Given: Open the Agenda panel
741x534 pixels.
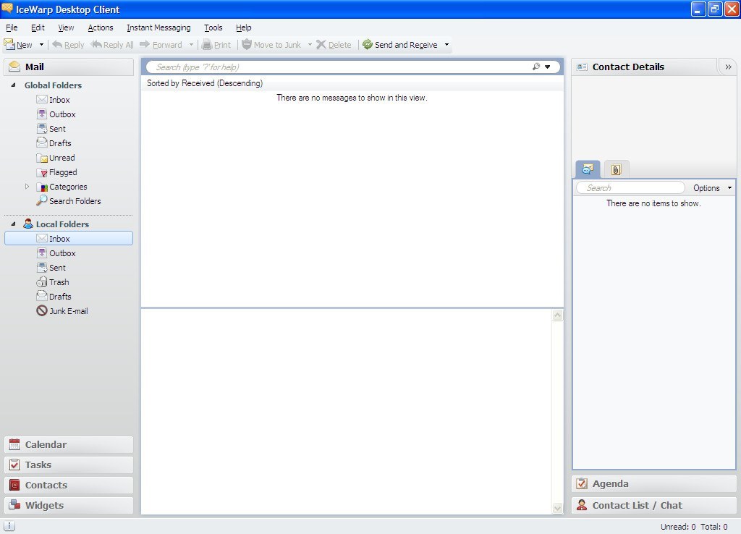Looking at the screenshot, I should coord(654,484).
